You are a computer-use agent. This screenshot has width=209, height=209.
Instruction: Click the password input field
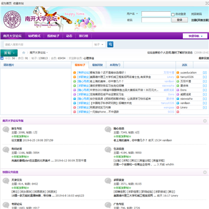[156, 20]
